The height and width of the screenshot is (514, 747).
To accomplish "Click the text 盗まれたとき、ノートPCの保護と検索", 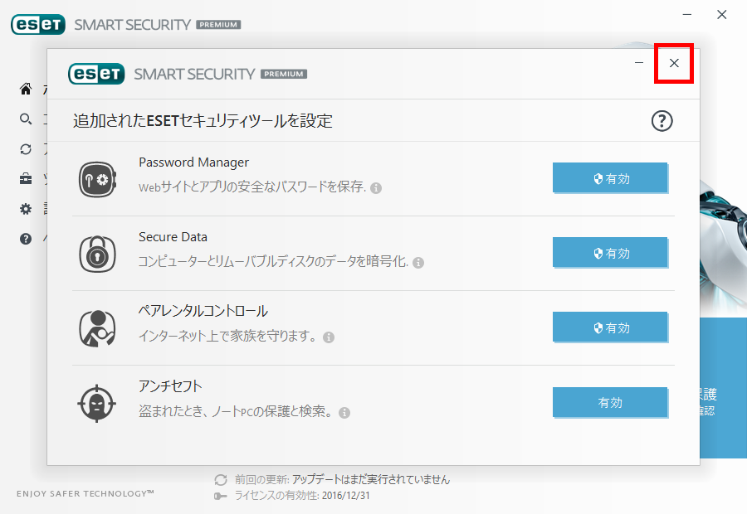I will click(x=237, y=411).
